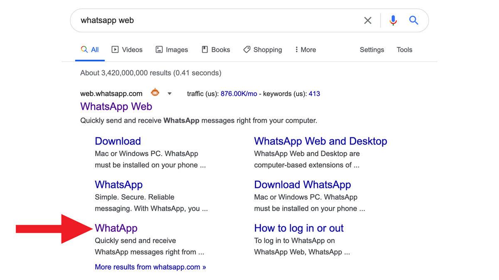Viewport: 499px width, 280px height.
Task: Click inside the search input field
Action: pyautogui.click(x=208, y=20)
